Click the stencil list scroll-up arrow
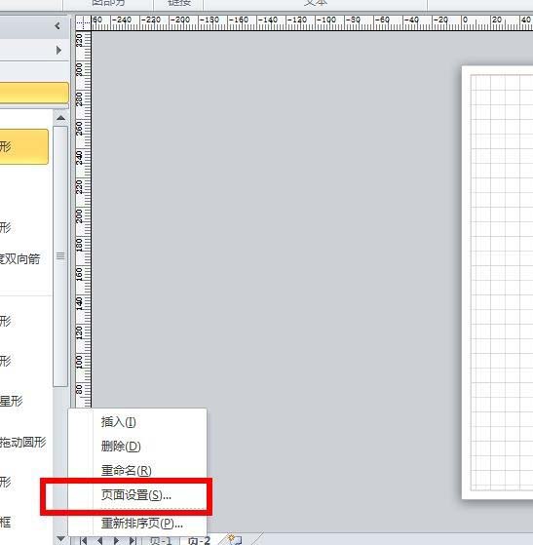Viewport: 533px width, 545px height. tap(60, 118)
